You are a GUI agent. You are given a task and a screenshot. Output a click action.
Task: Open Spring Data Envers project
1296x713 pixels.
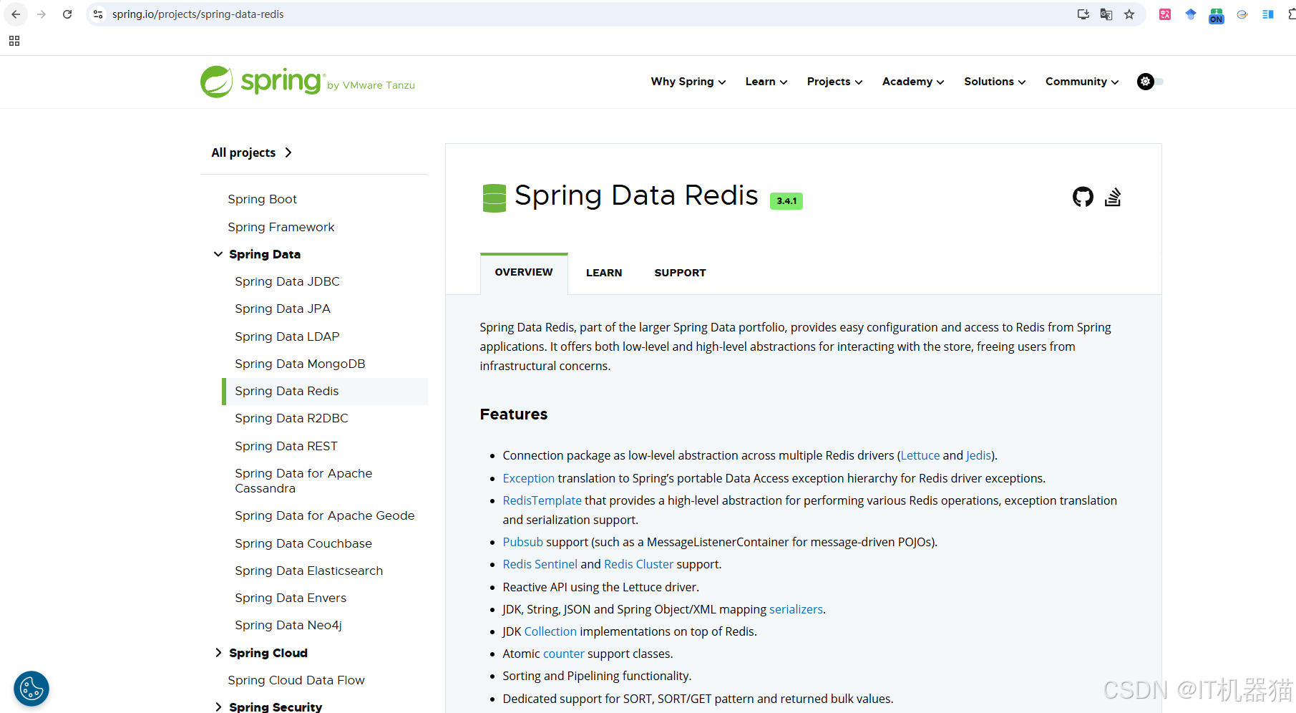[291, 598]
